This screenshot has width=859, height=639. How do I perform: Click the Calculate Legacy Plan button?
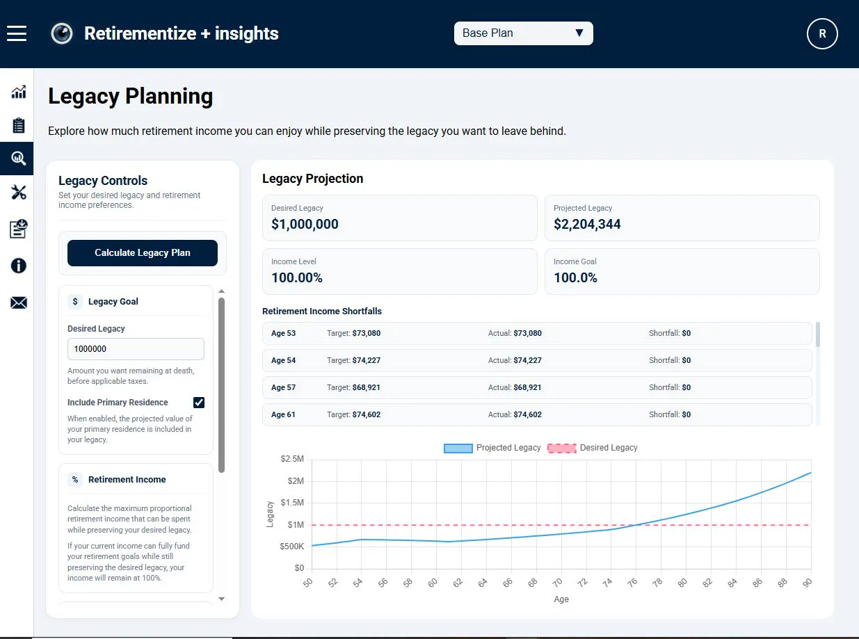pyautogui.click(x=143, y=253)
